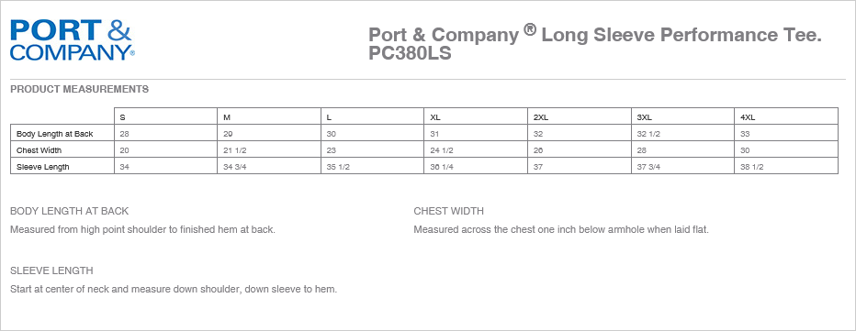856x331 pixels.
Task: Select the PC380LS product title
Action: [x=595, y=44]
